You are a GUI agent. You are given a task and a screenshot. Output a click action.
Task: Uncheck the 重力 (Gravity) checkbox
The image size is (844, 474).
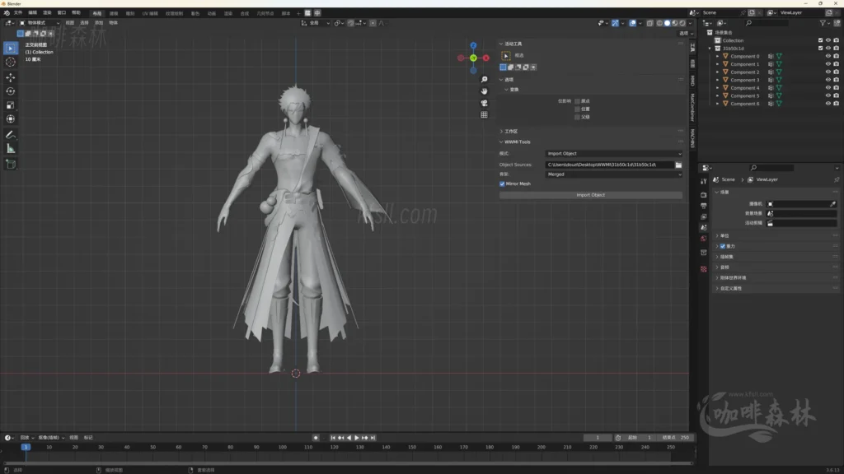[x=723, y=246]
